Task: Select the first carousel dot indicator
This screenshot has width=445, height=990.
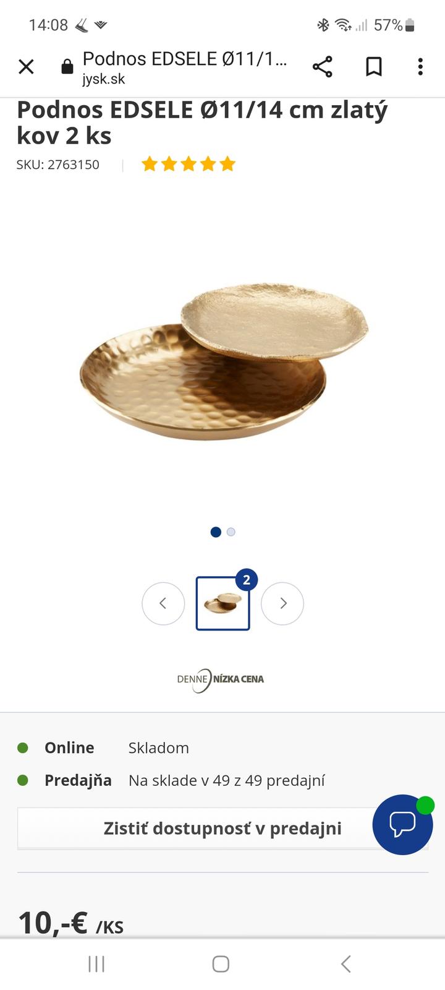Action: (216, 532)
